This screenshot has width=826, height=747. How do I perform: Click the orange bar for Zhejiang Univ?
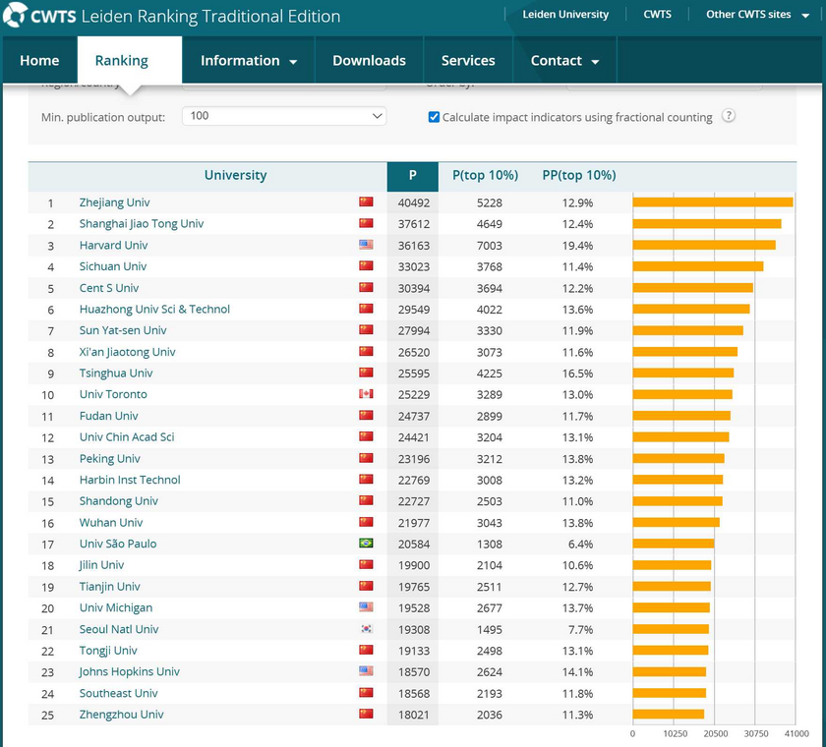point(712,202)
